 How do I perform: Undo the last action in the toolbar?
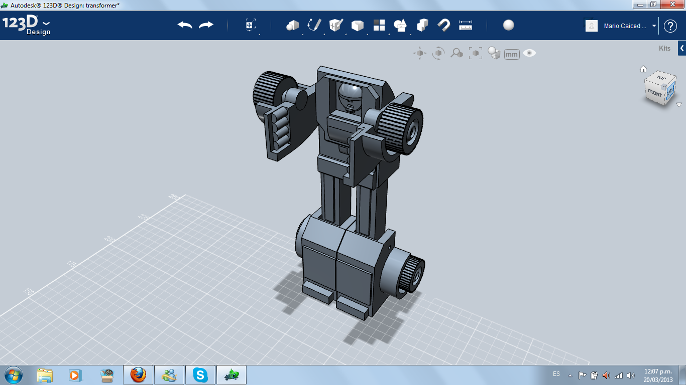(x=185, y=25)
